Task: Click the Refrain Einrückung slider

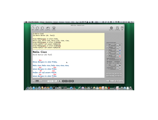Action: [x=113, y=60]
